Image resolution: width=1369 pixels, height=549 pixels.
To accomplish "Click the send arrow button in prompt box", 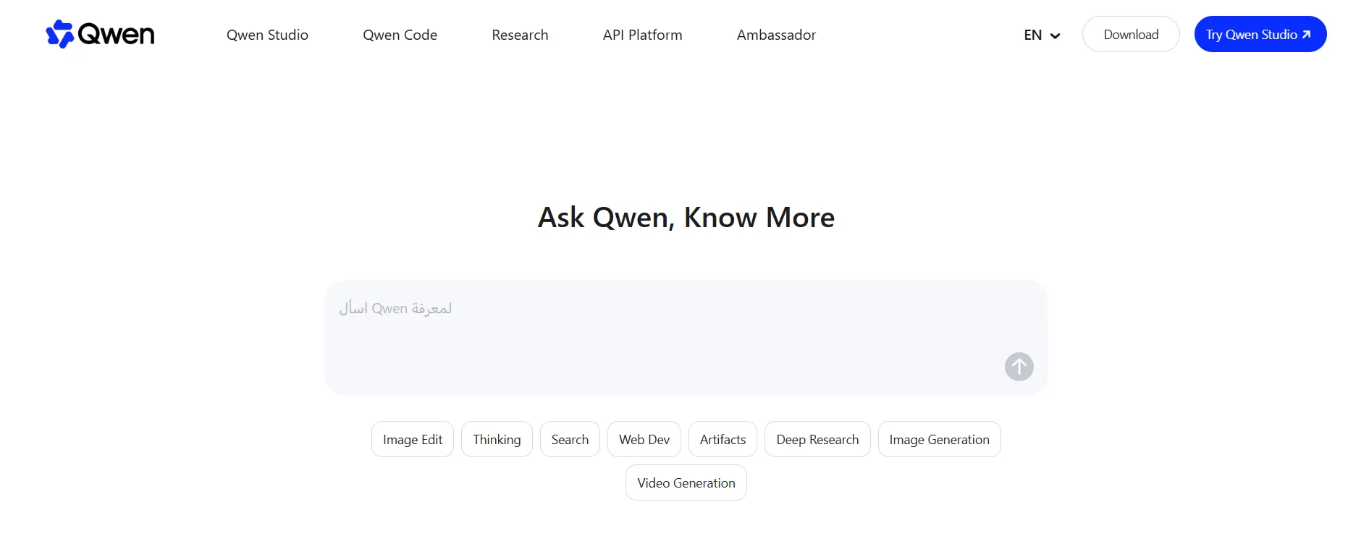I will pyautogui.click(x=1019, y=367).
